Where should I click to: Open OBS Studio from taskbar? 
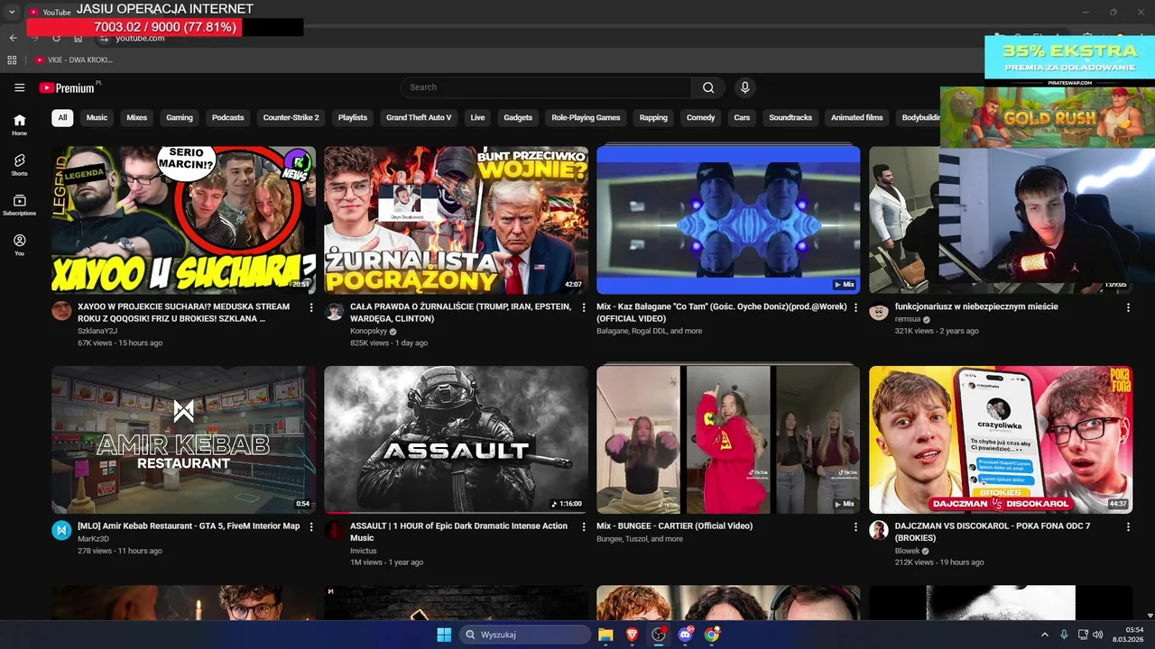point(659,635)
